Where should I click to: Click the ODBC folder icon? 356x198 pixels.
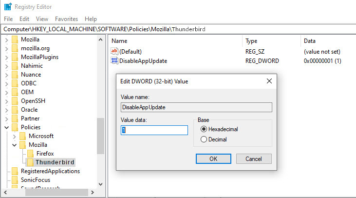(15, 83)
